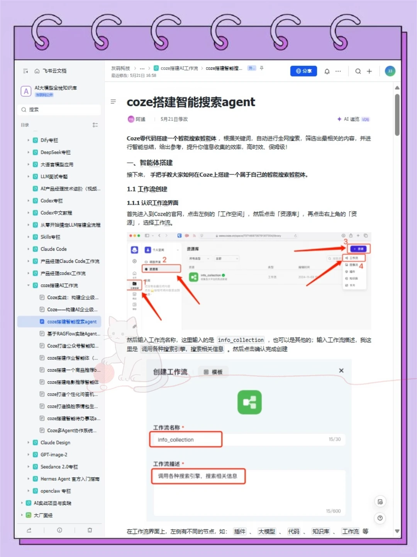Toggle the directory collapse-all icon beside 目录
This screenshot has width=417, height=557.
pos(95,125)
